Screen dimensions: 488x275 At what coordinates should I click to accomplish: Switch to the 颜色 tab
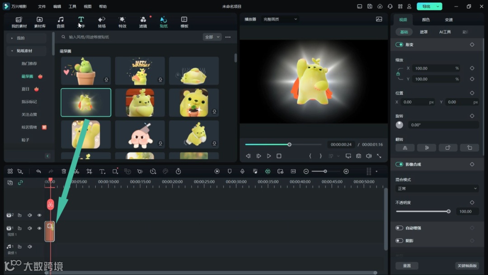426,19
